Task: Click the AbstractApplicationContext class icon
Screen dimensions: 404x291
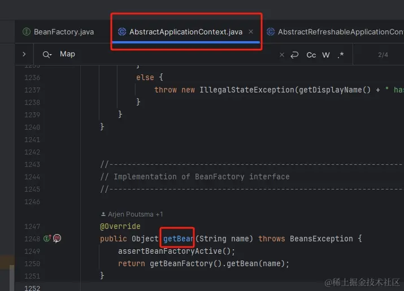Action: [122, 32]
